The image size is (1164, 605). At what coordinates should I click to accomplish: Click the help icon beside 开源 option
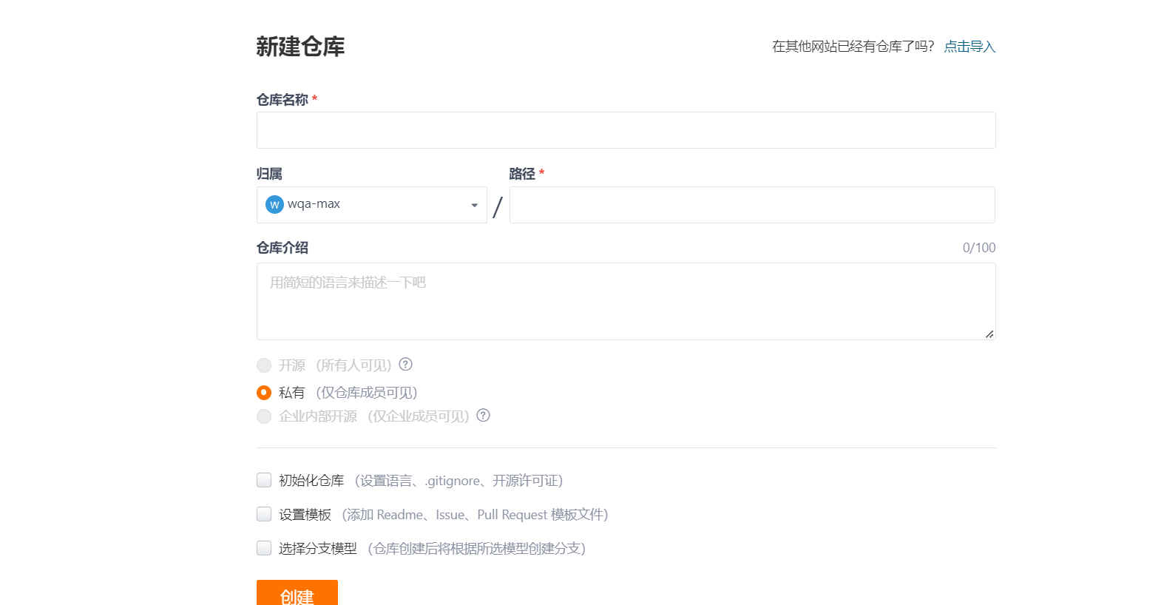(405, 364)
